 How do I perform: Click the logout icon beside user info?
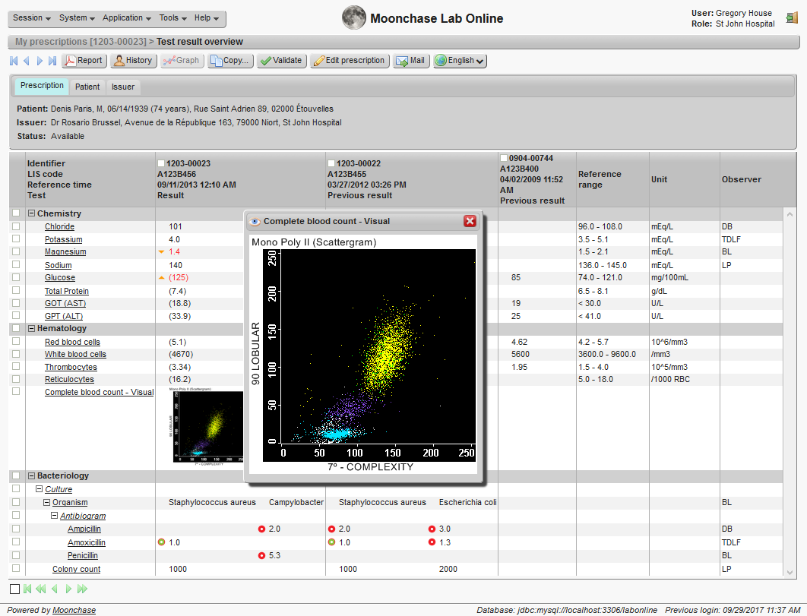pos(792,18)
